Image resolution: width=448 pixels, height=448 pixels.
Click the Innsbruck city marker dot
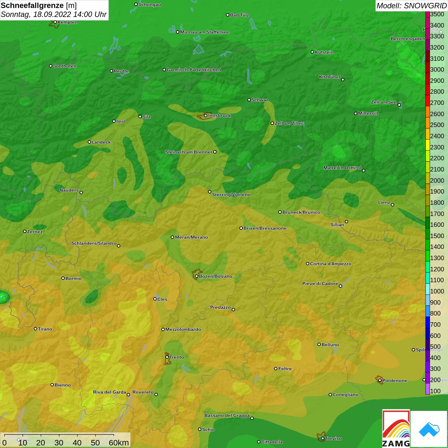click(x=206, y=116)
